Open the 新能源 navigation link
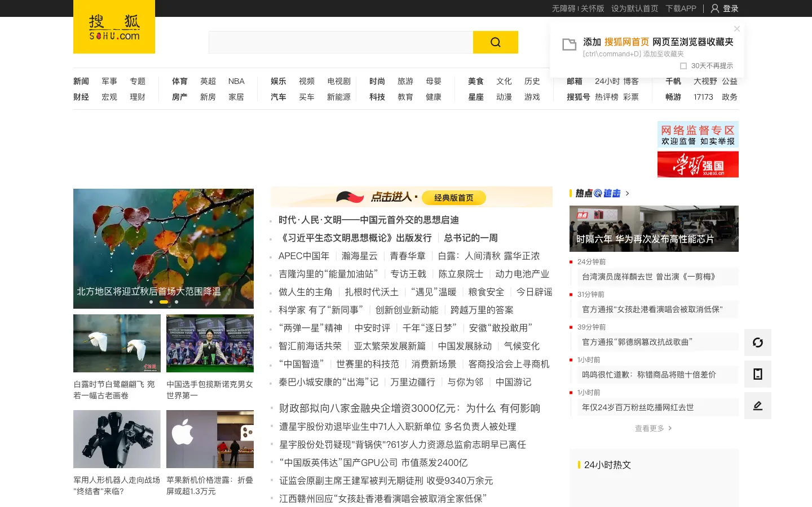Screen dimensions: 812x507 [339, 97]
